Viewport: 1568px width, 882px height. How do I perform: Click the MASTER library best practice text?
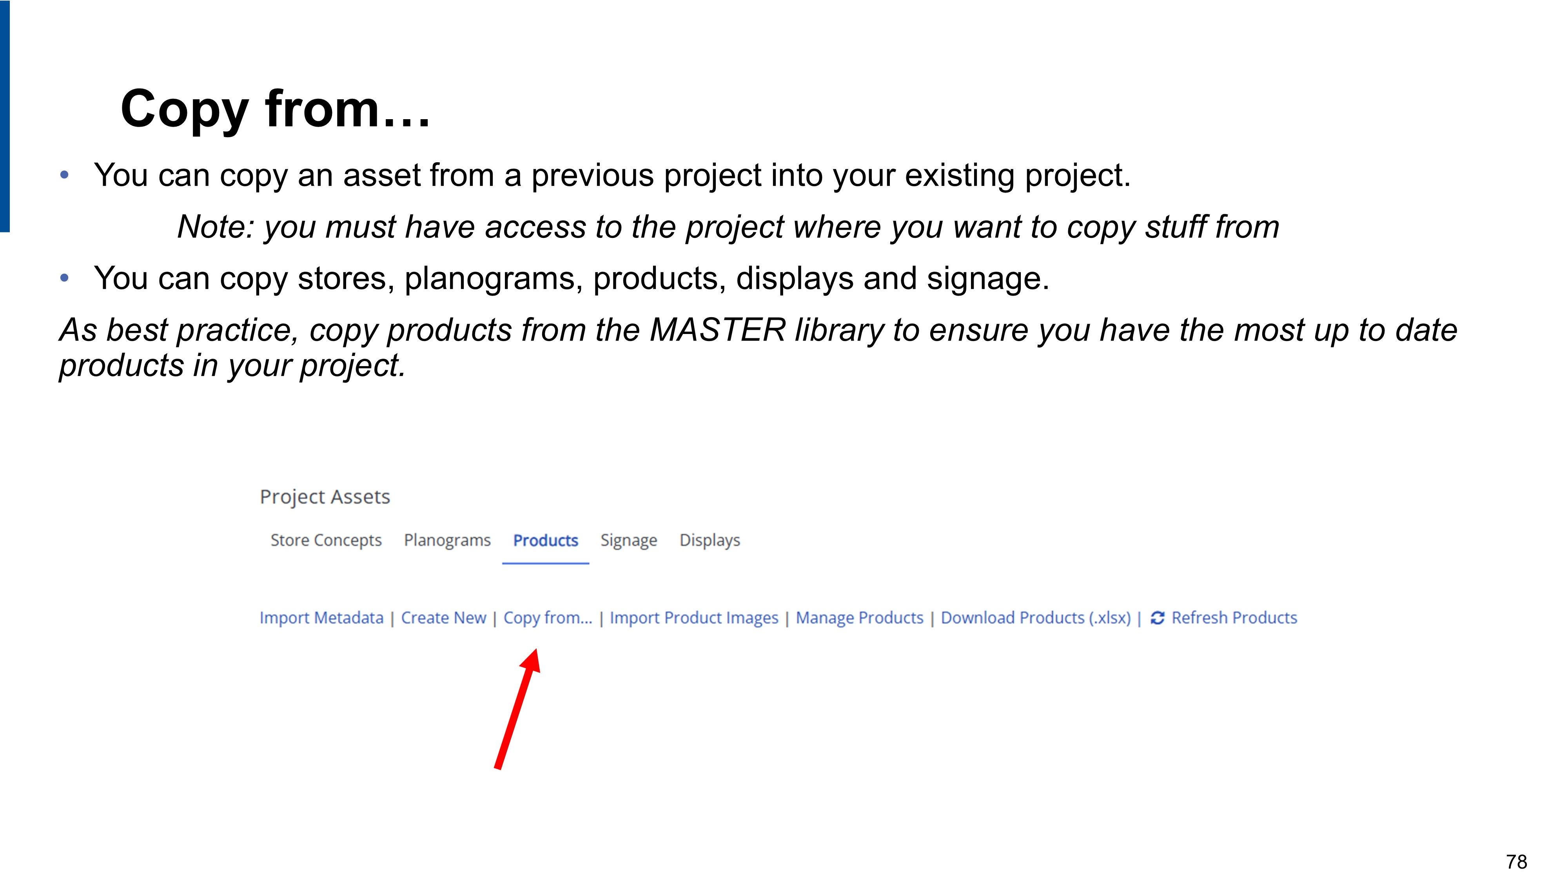tap(758, 347)
